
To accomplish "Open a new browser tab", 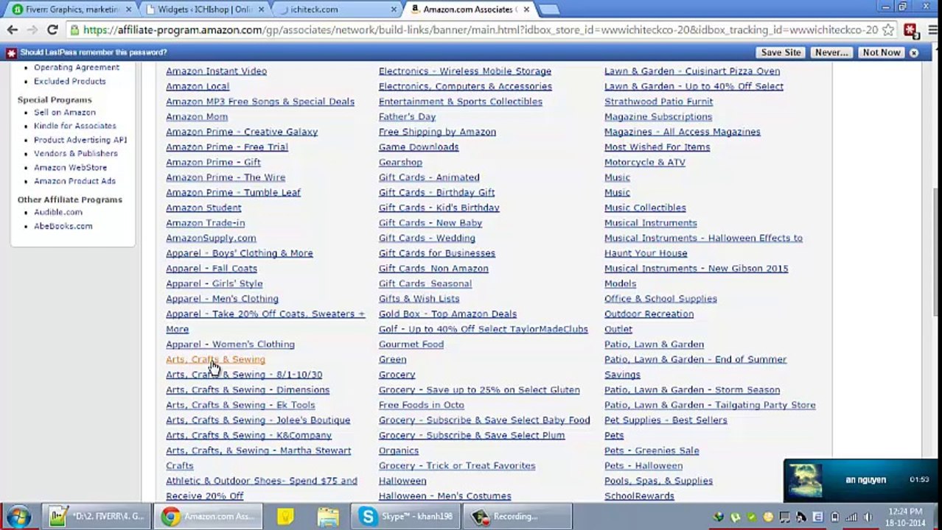I will (549, 10).
